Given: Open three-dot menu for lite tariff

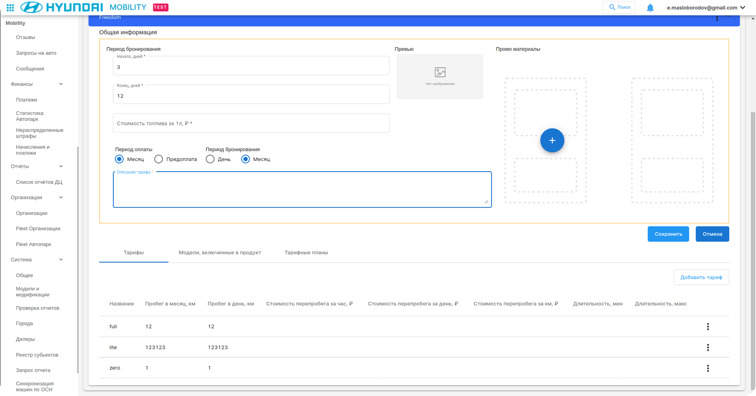Looking at the screenshot, I should tap(708, 347).
